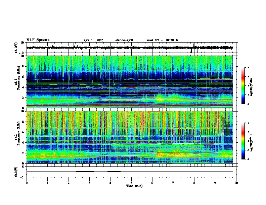Click the "Time (min)" axis label

click(x=134, y=186)
